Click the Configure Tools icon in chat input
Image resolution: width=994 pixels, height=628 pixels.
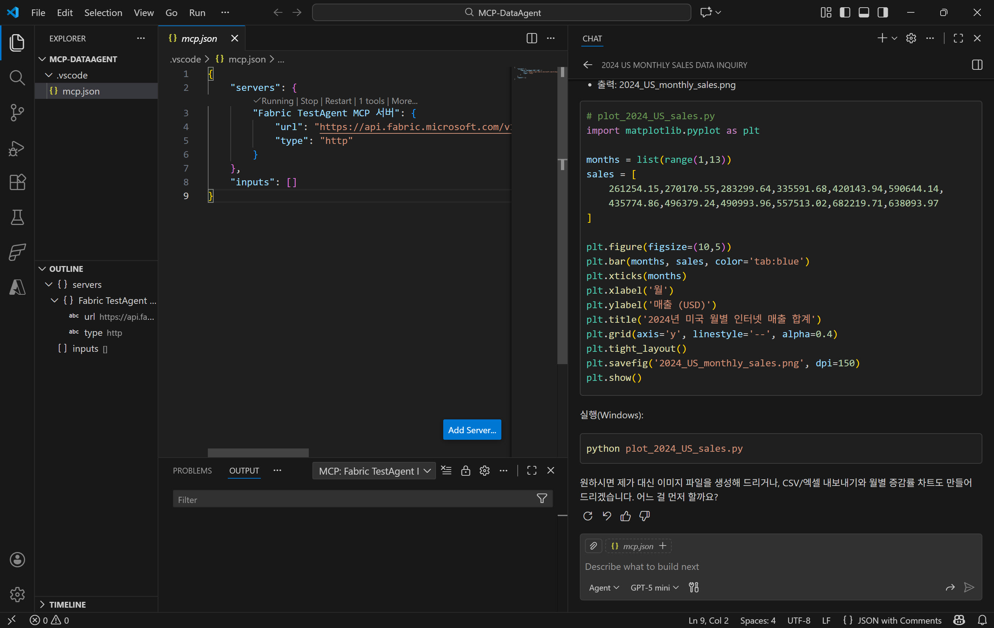pos(694,587)
